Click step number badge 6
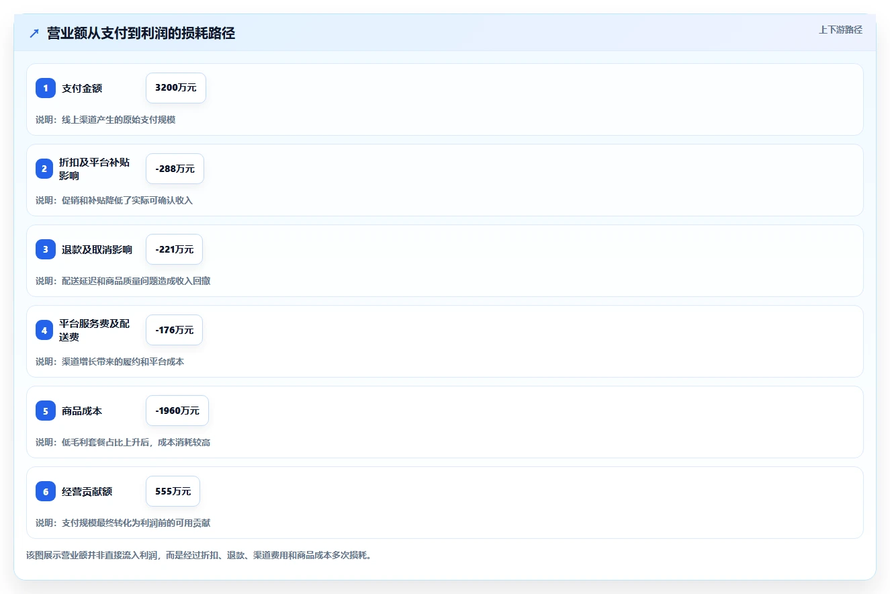Image resolution: width=890 pixels, height=594 pixels. tap(46, 491)
